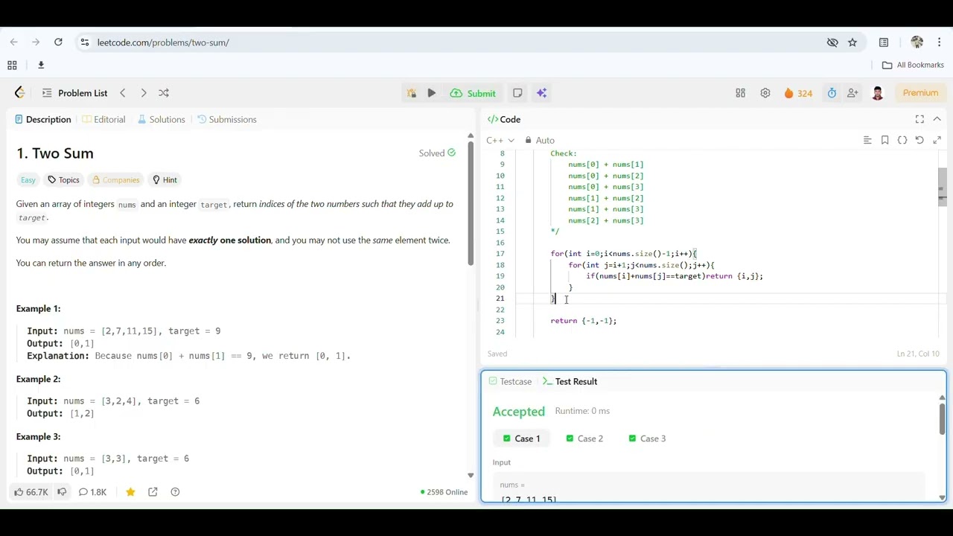Viewport: 953px width, 536px height.
Task: Click the code editor minimap scrollbar
Action: pos(942,186)
